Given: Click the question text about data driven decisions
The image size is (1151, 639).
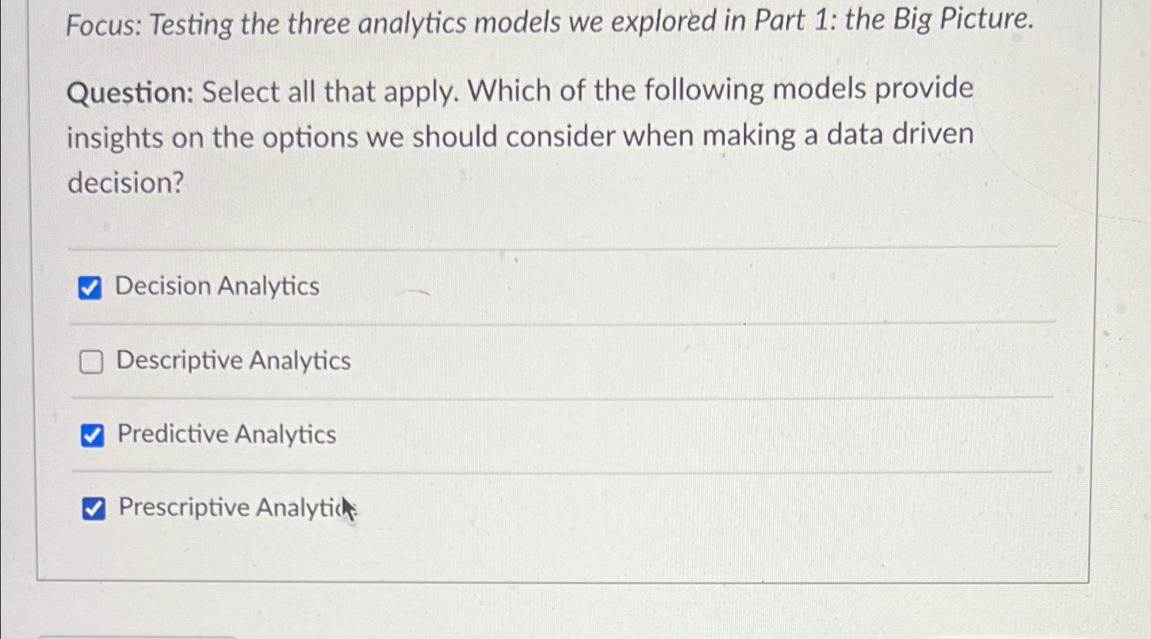Looking at the screenshot, I should pos(522,135).
